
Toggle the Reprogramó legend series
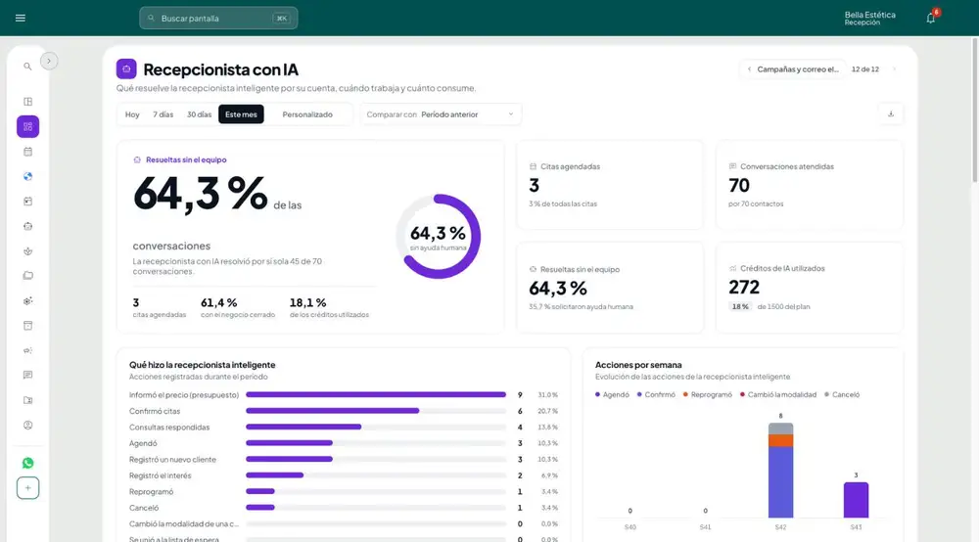pyautogui.click(x=708, y=395)
